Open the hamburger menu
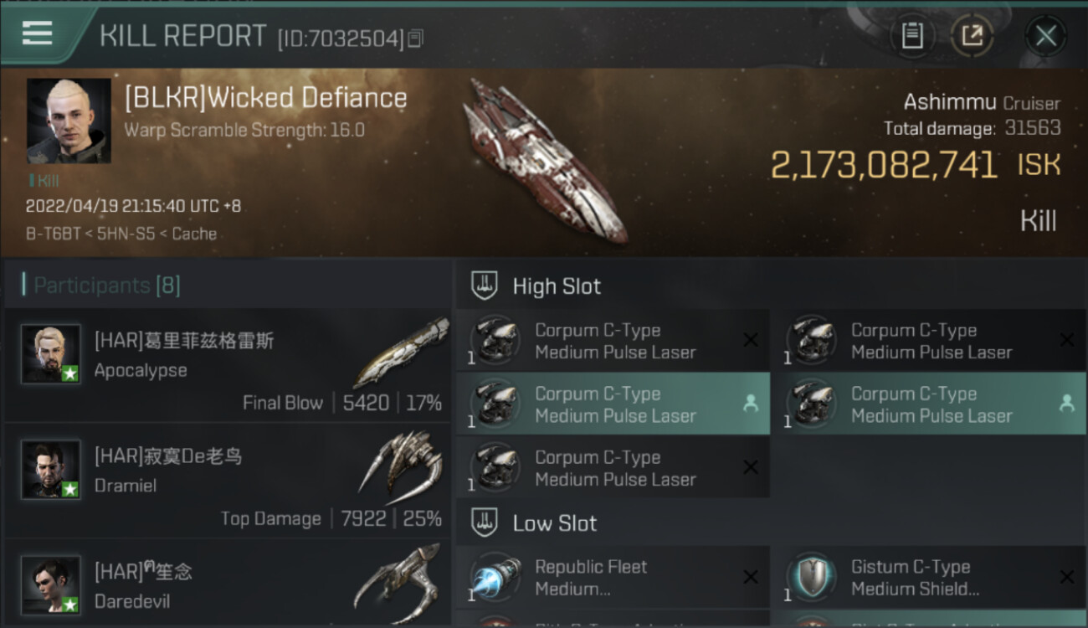Viewport: 1088px width, 628px height. 37,33
